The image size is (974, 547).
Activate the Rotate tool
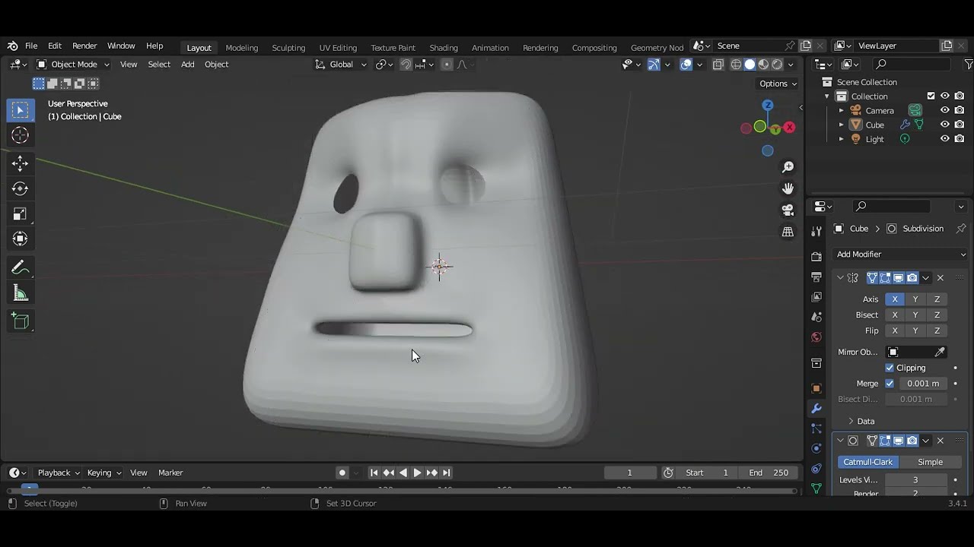click(x=20, y=188)
